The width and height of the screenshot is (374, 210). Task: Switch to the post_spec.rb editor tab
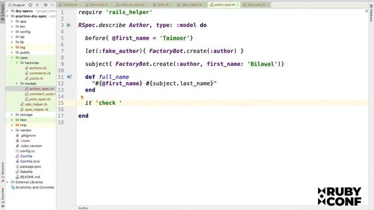pos(256,5)
